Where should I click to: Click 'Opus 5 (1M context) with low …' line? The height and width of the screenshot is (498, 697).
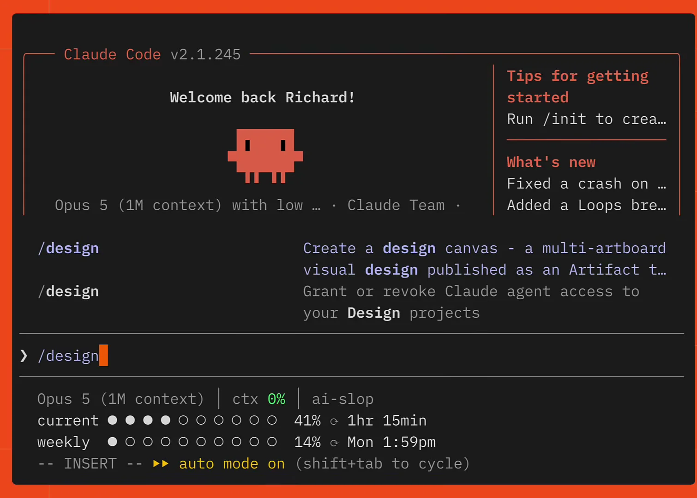(187, 205)
